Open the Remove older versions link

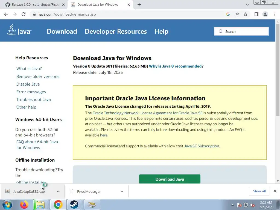pyautogui.click(x=38, y=77)
